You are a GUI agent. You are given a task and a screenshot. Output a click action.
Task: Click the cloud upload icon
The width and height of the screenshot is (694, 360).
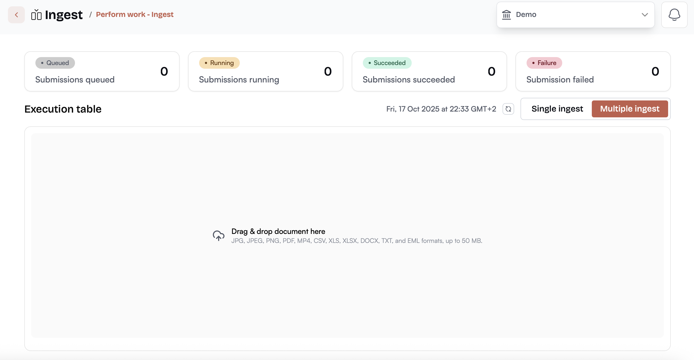218,236
